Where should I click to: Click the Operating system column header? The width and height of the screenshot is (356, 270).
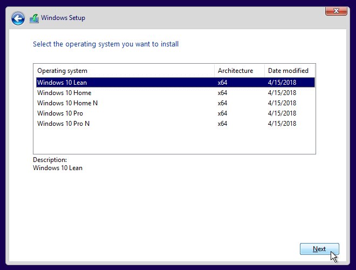click(x=124, y=71)
